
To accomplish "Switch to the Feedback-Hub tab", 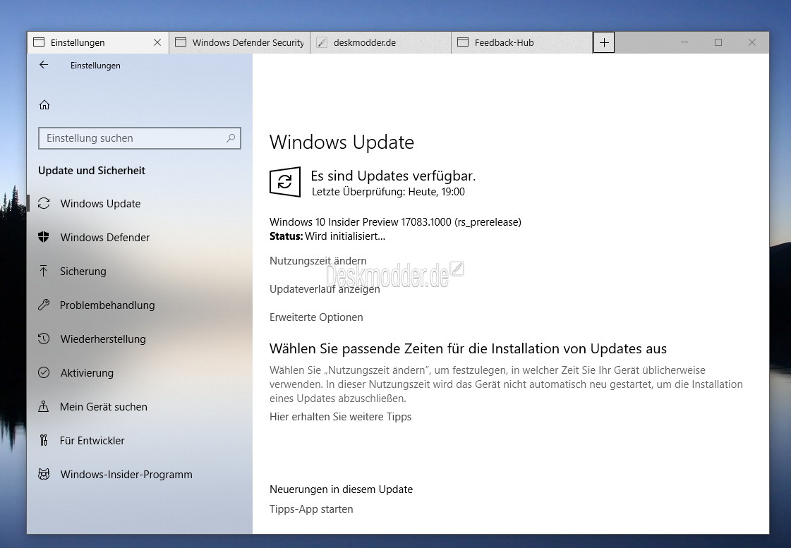I will pyautogui.click(x=522, y=42).
